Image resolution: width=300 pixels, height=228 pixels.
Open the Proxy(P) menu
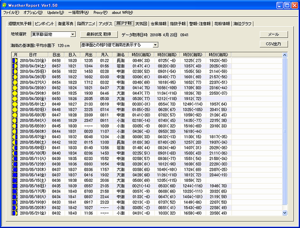(100, 13)
